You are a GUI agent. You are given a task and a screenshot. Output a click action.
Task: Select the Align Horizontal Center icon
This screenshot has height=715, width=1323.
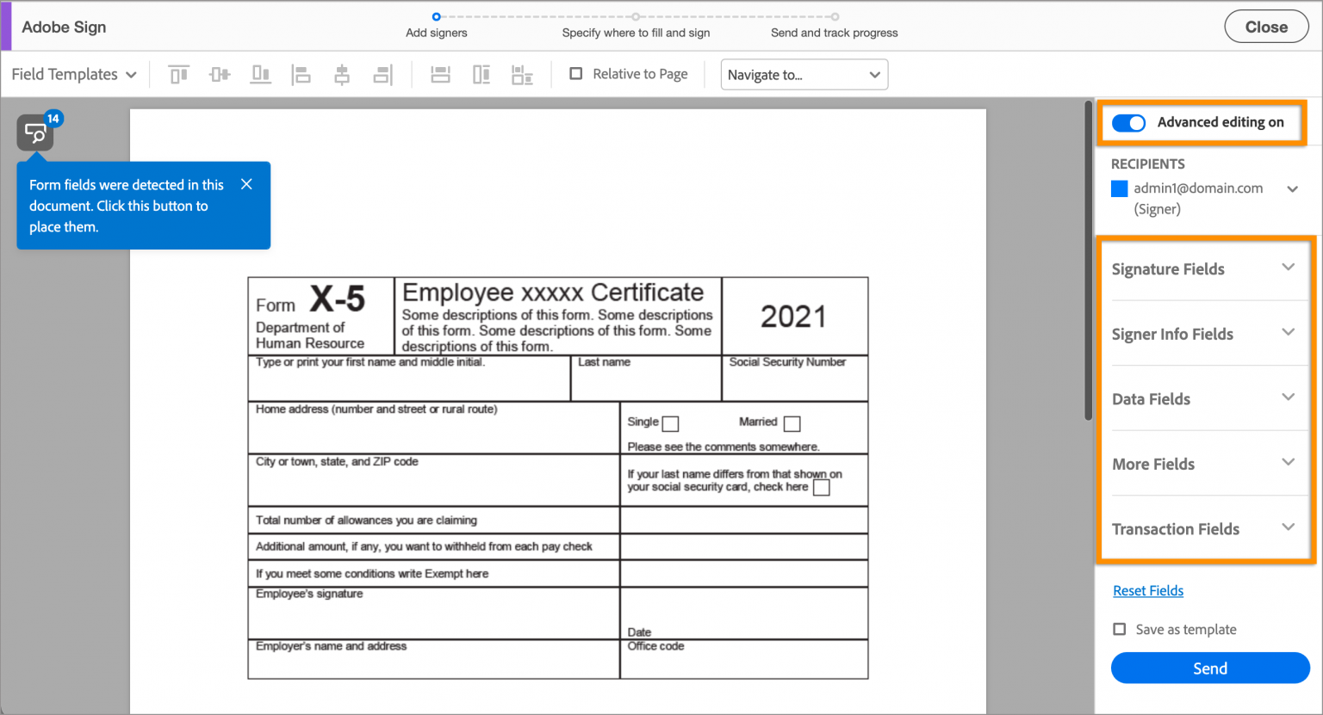pos(342,74)
